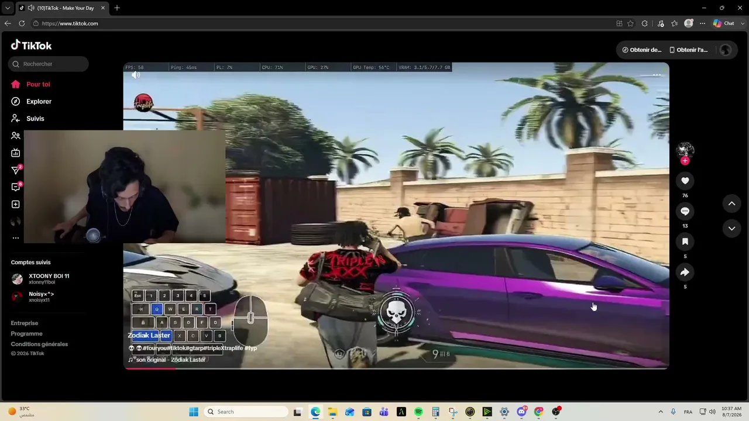Image resolution: width=749 pixels, height=421 pixels.
Task: Select the TikTok - Make Your Day tab
Action: (62, 8)
